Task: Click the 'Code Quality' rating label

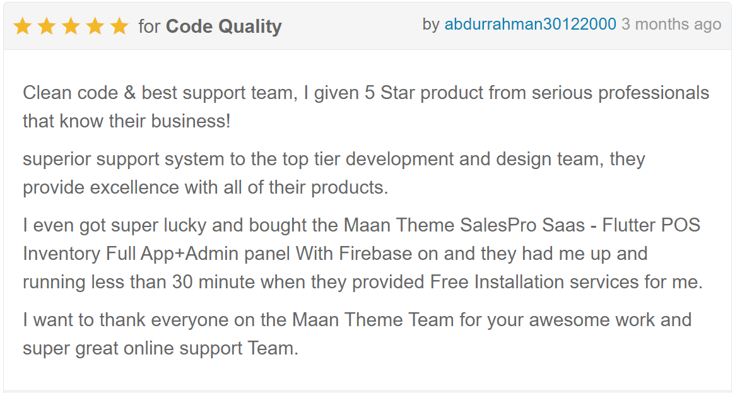Action: click(223, 26)
